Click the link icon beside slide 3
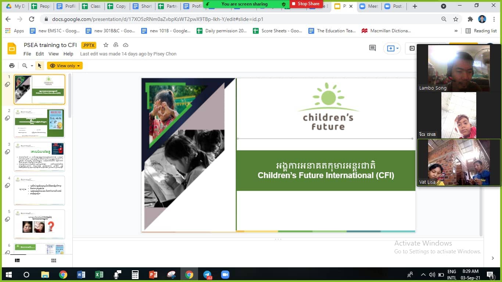This screenshot has height=282, width=502. (x=7, y=152)
